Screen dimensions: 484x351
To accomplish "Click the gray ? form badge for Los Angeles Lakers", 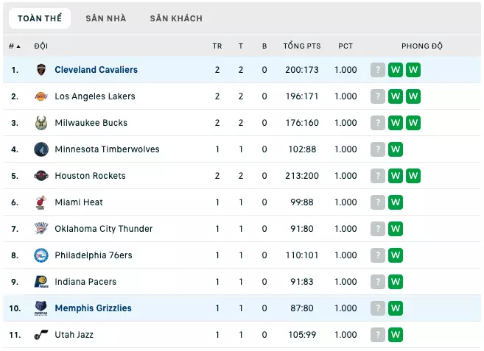I will point(377,96).
